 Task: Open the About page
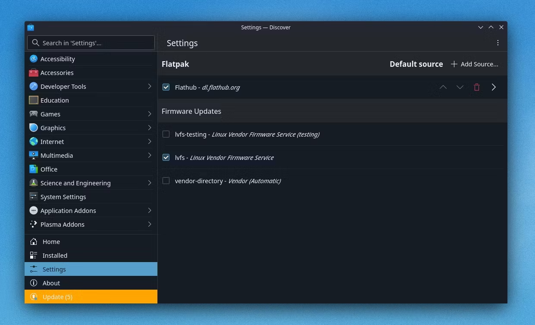pyautogui.click(x=91, y=283)
